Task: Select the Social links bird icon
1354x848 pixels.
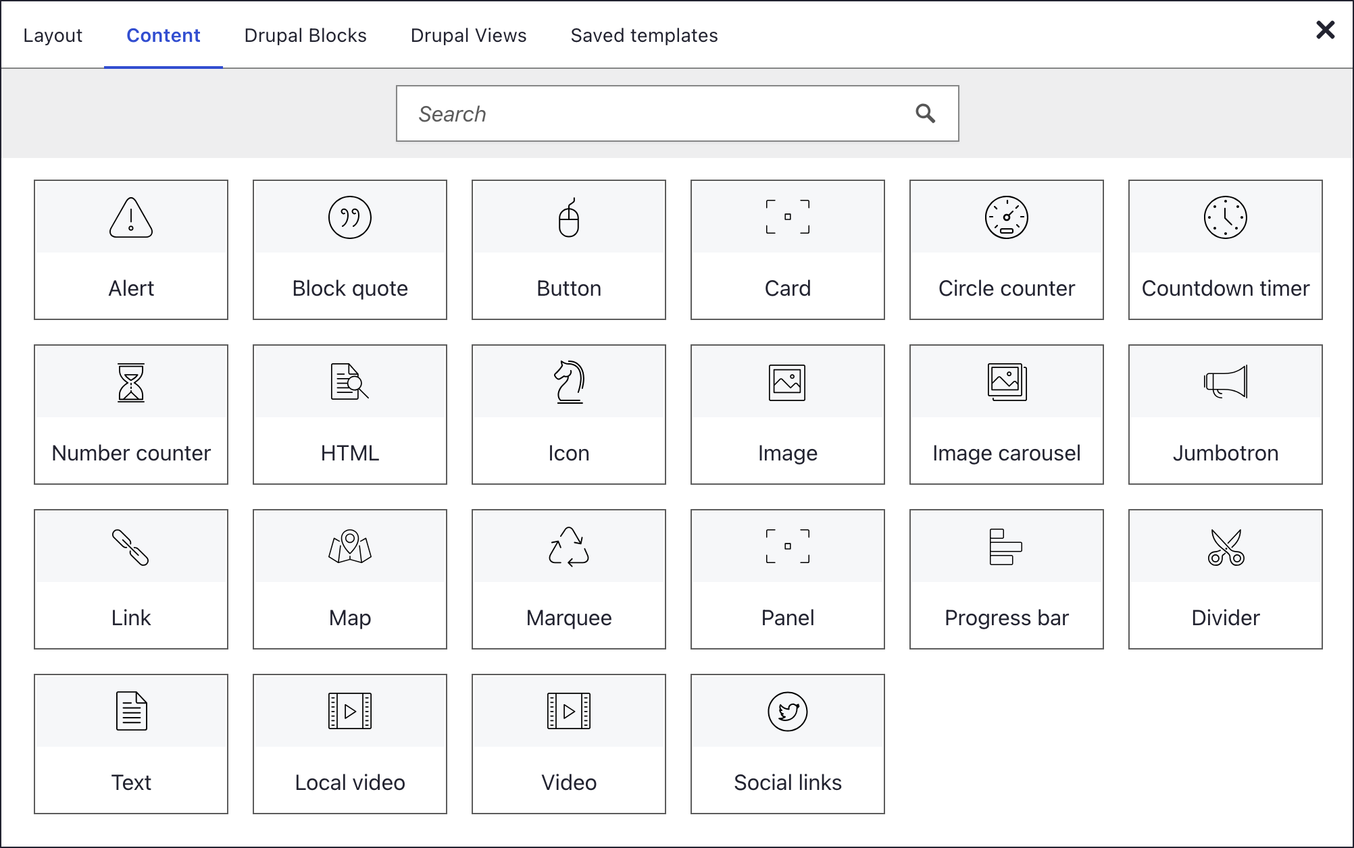Action: (788, 712)
